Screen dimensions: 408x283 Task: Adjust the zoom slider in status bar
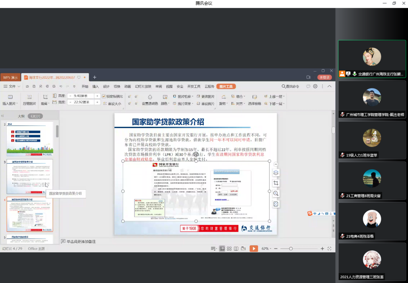pos(291,249)
